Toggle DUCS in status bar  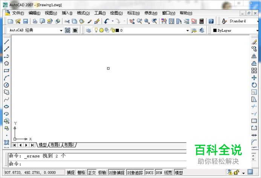pos(149,172)
